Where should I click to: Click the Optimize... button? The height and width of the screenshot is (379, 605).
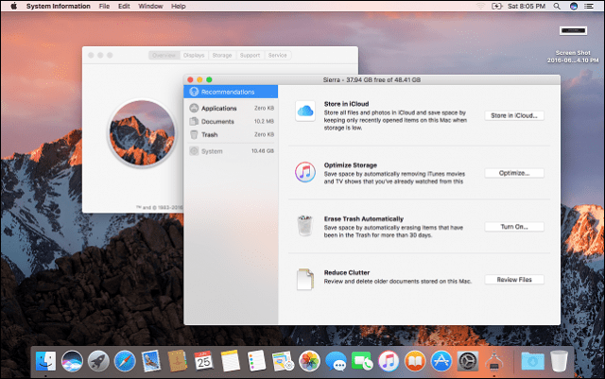click(x=514, y=173)
